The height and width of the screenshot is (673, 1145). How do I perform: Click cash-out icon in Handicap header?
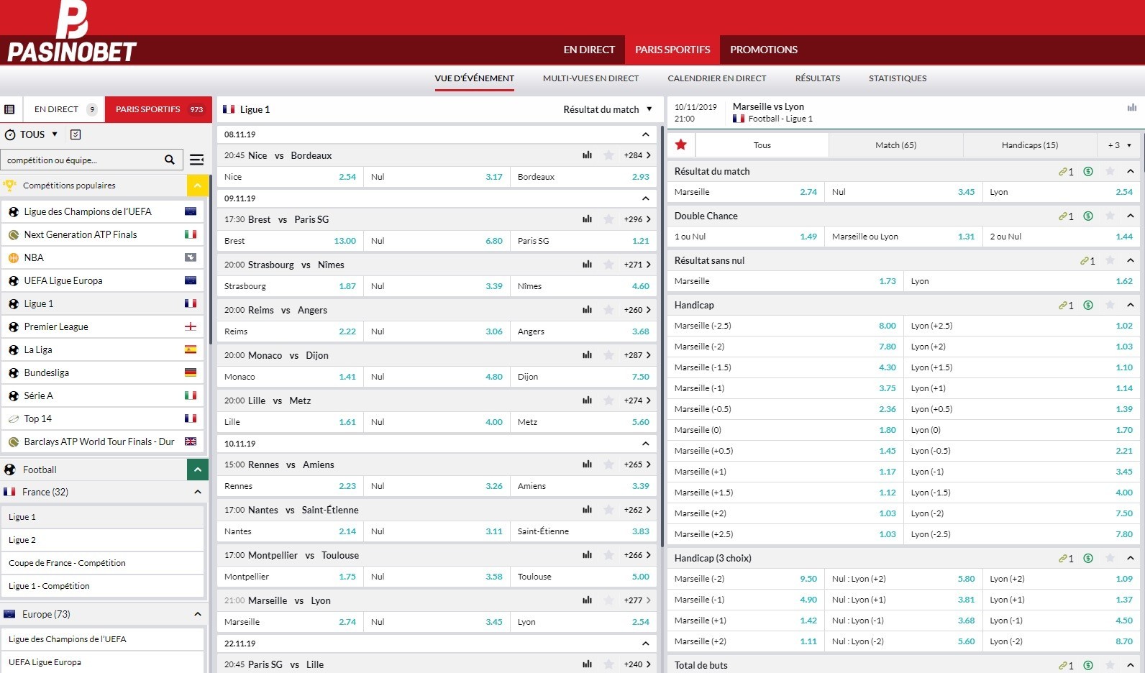[1088, 306]
